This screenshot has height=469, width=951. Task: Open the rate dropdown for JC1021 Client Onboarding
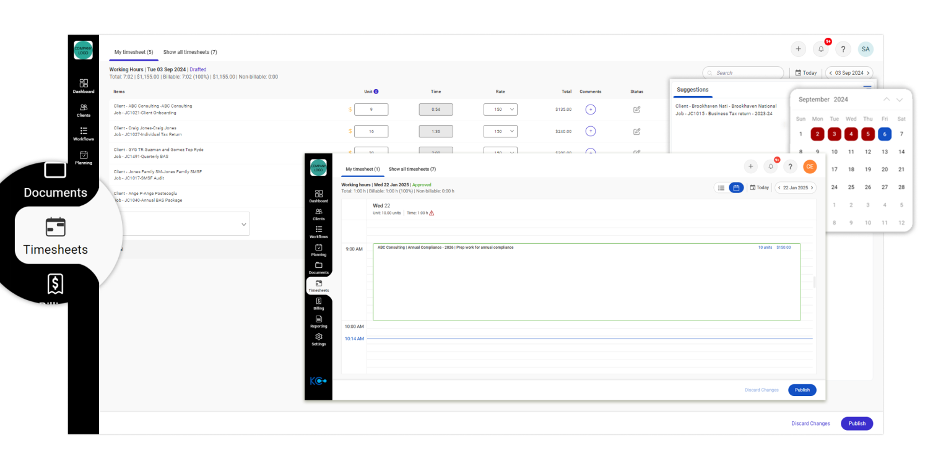500,110
